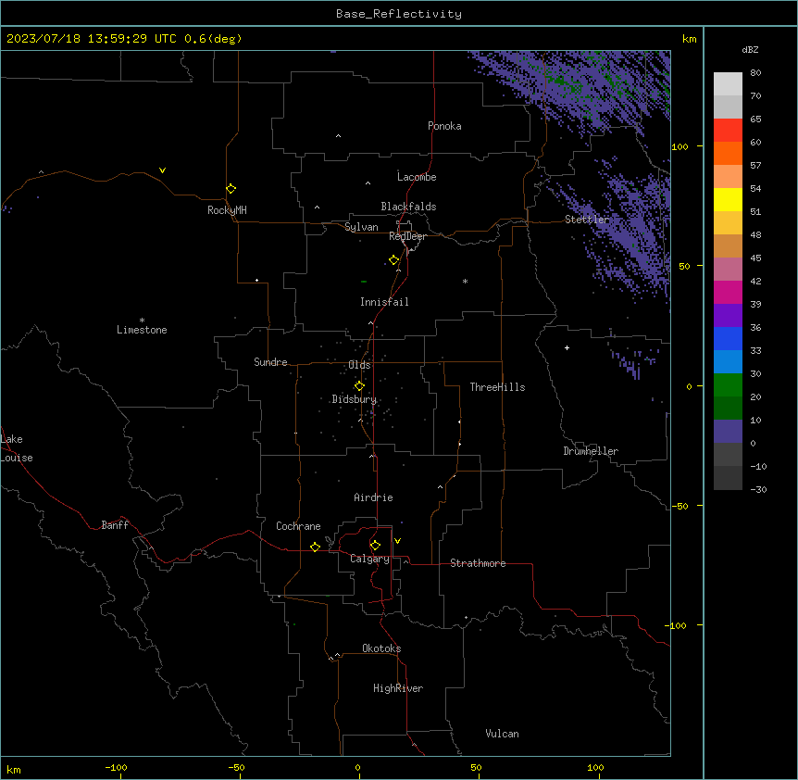Click the asterisk marker above Limestone
The image size is (798, 780).
142,321
